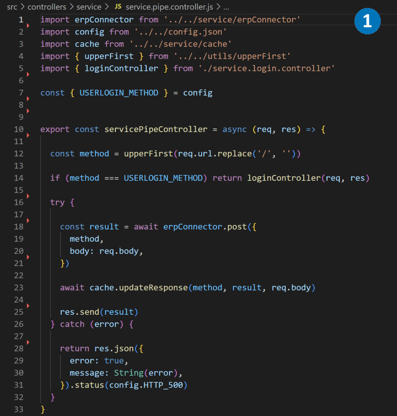Expand the service breadcrumb segment

click(x=89, y=7)
